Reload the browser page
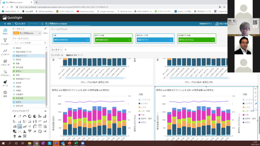Screen dimensions: 260x146 [x=12, y=7]
